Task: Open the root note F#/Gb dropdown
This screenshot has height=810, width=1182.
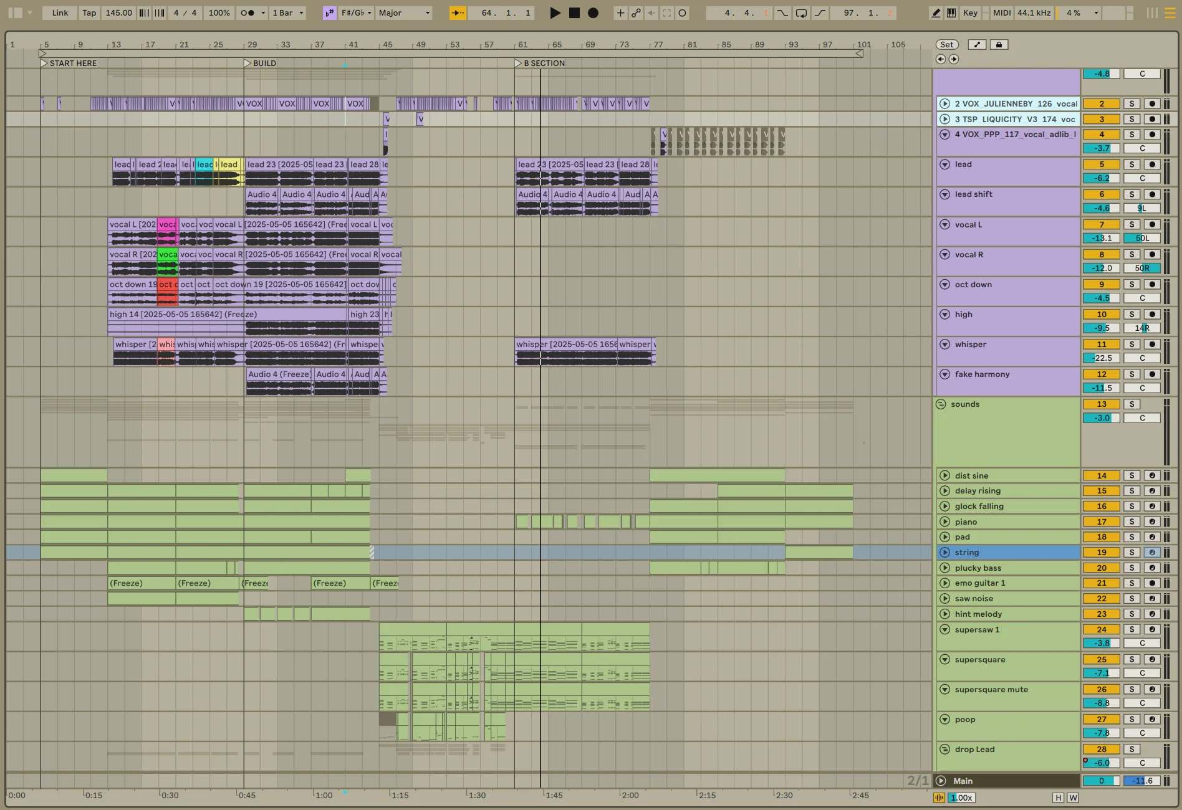Action: pos(356,12)
